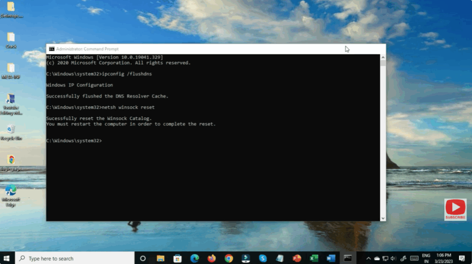Open OneDrive cloud tray icon
Image resolution: width=472 pixels, height=264 pixels.
(x=377, y=258)
